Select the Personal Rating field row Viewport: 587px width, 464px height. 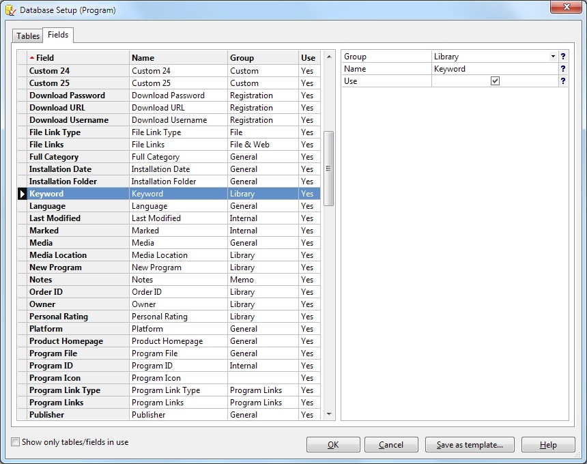tap(59, 317)
